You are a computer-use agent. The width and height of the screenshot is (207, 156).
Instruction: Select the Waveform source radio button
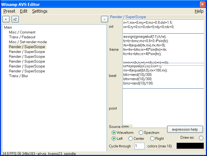coord(114,133)
